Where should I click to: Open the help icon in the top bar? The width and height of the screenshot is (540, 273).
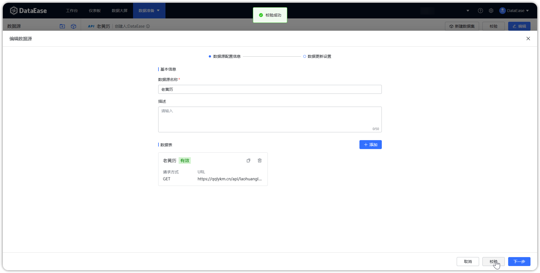pos(480,10)
